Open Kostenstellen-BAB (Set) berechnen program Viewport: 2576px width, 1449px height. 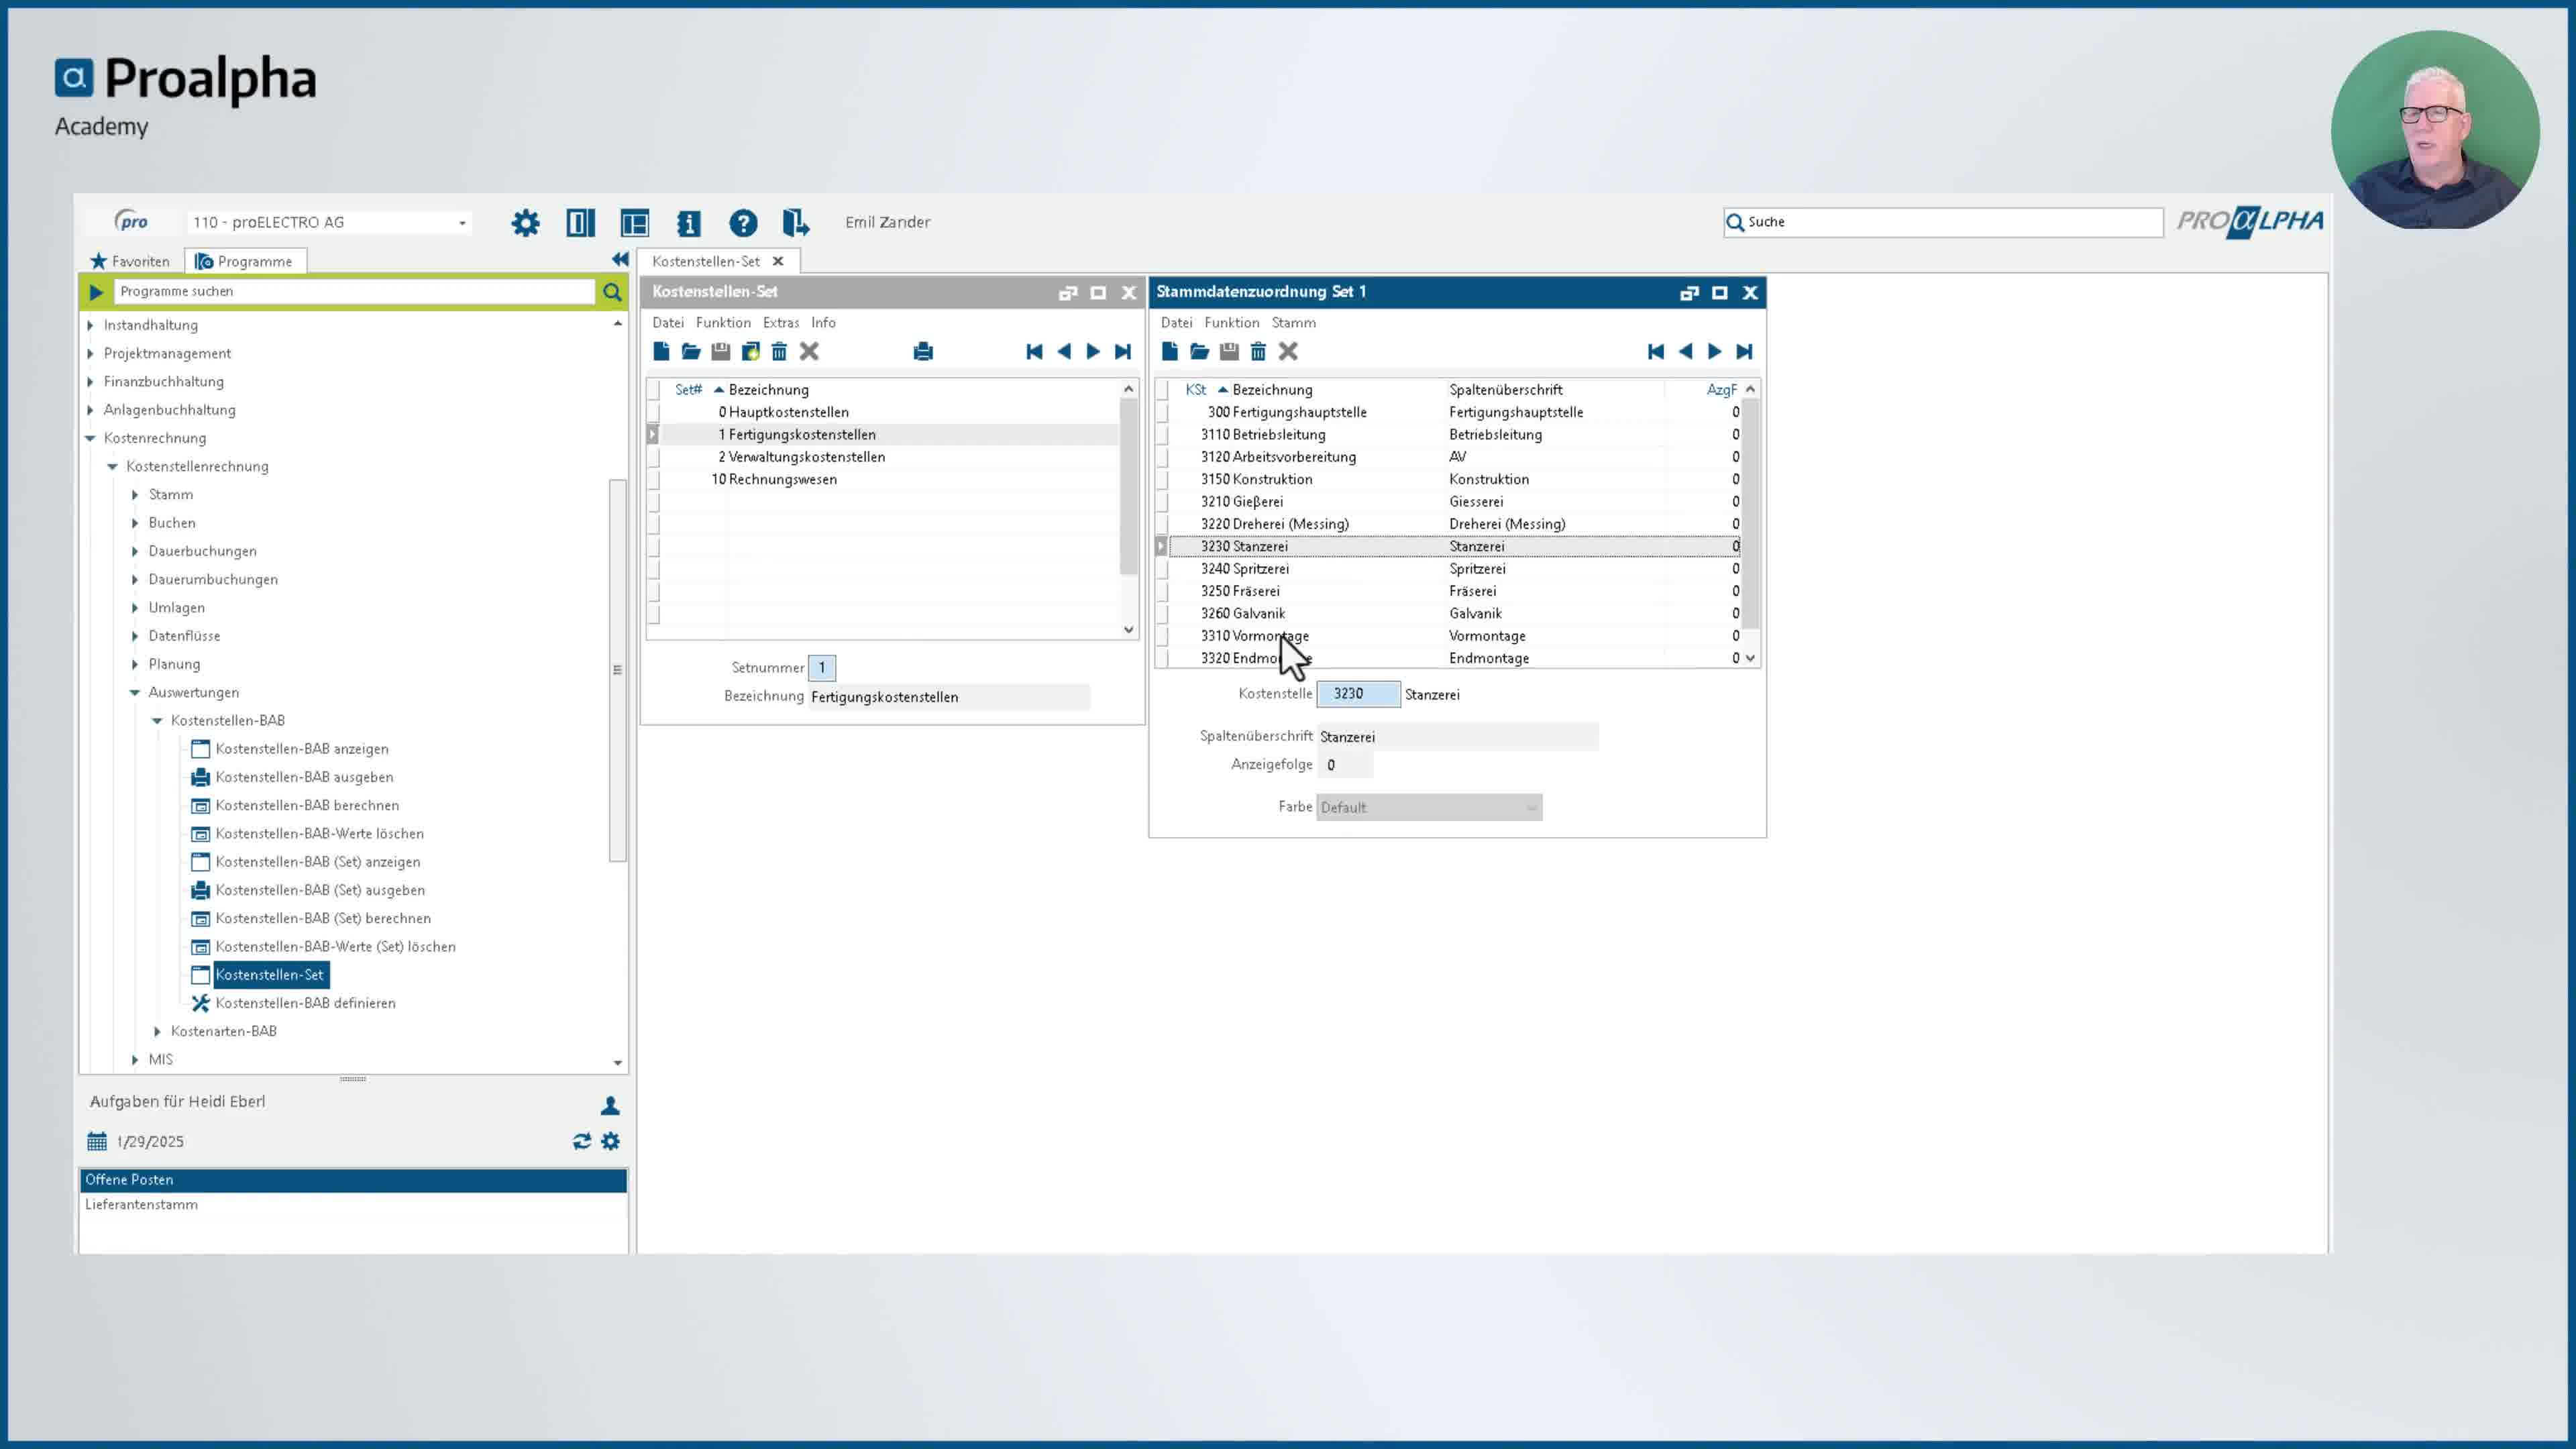pyautogui.click(x=323, y=918)
